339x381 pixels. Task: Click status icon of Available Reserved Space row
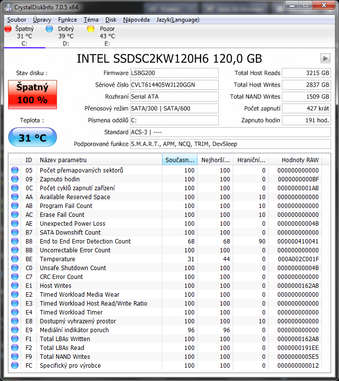coord(15,197)
